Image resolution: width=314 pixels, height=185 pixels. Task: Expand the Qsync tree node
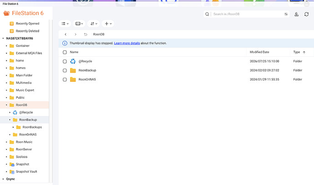point(3,179)
